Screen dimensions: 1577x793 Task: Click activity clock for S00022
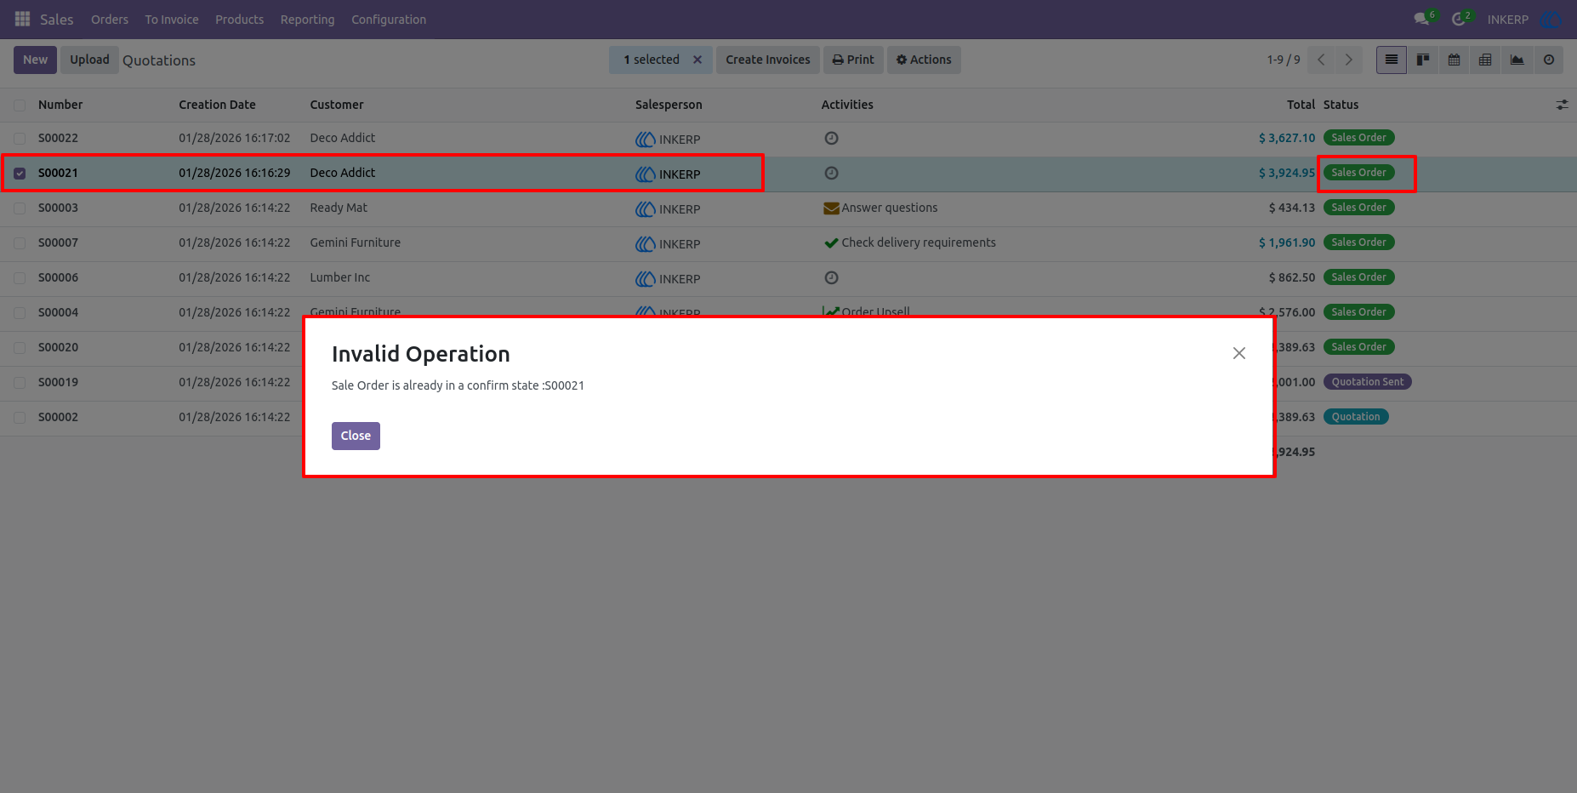832,138
